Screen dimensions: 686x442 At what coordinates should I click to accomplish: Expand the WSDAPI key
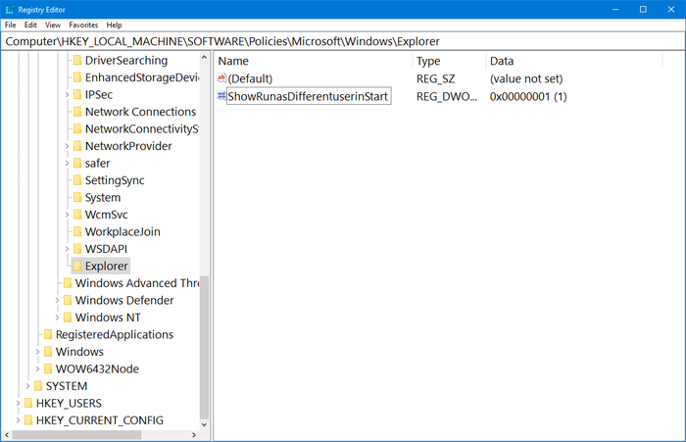pyautogui.click(x=67, y=249)
